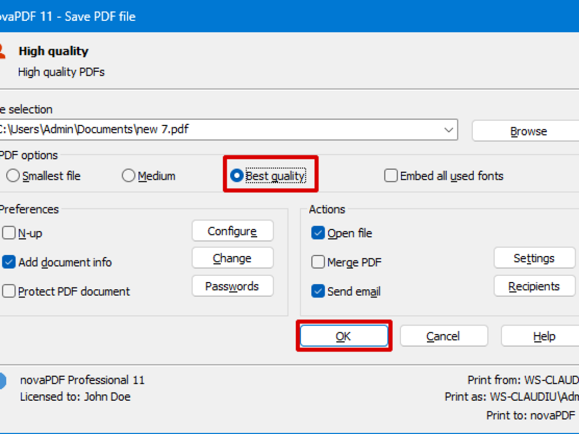Image resolution: width=579 pixels, height=434 pixels.
Task: Uncheck Add document info
Action: click(x=9, y=262)
